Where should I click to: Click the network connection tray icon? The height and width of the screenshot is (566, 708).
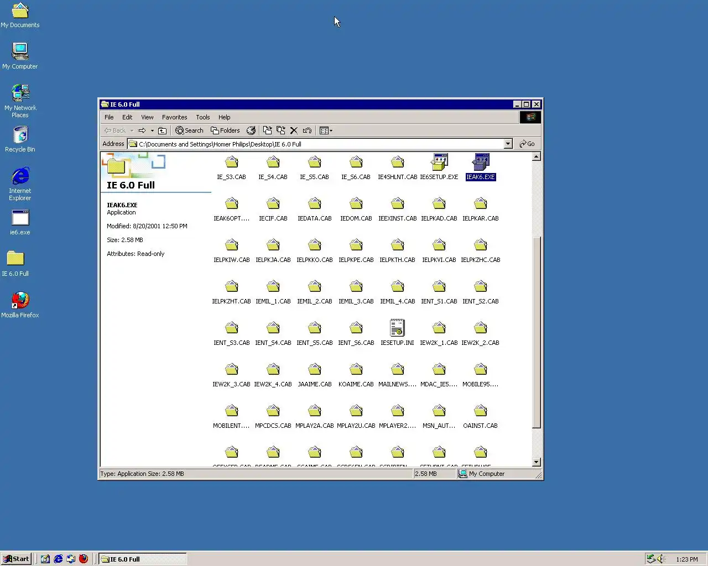coord(651,559)
